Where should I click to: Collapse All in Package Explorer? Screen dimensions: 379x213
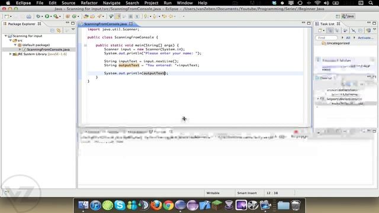52,30
